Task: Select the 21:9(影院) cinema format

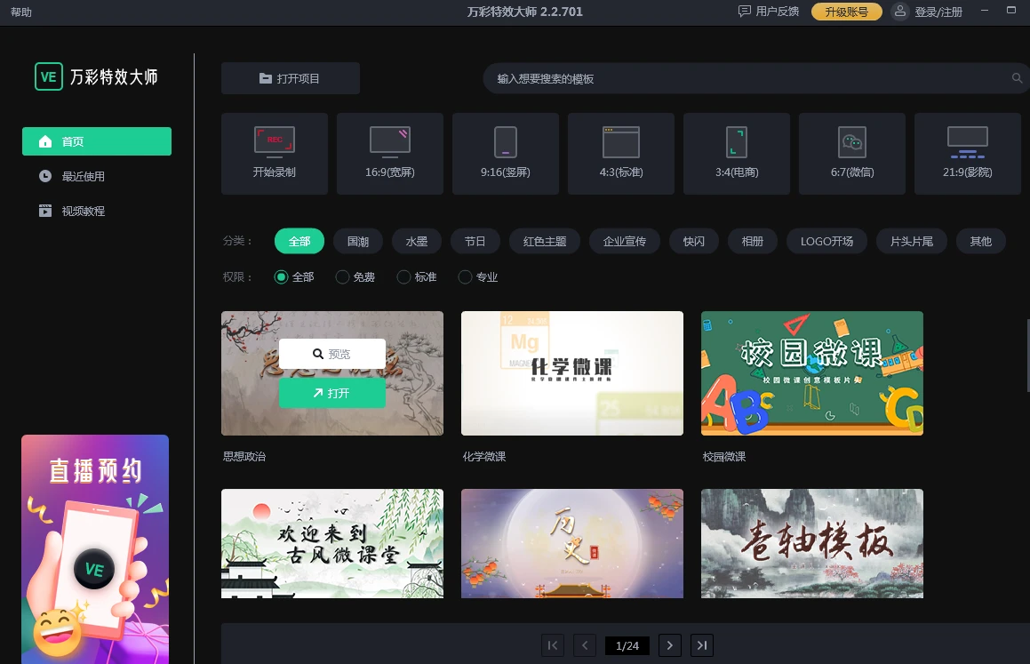Action: [x=968, y=153]
